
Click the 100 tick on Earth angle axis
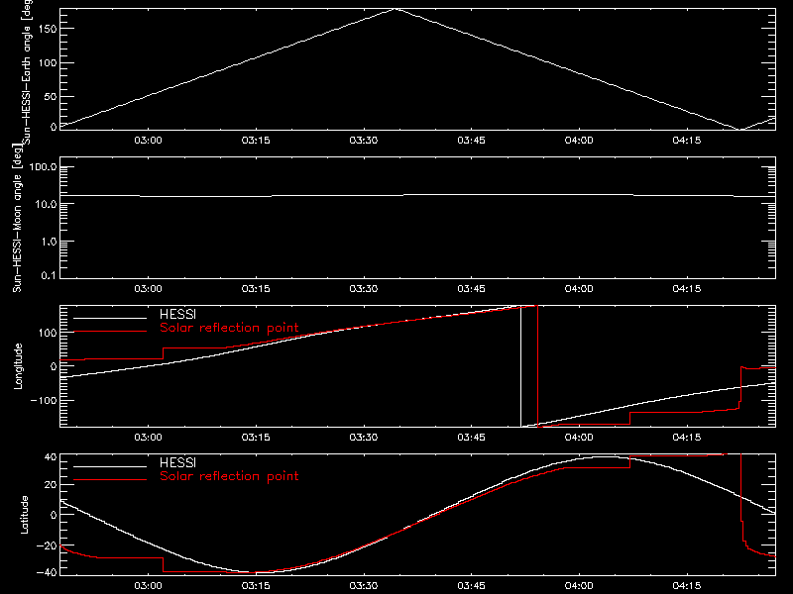pyautogui.click(x=48, y=62)
